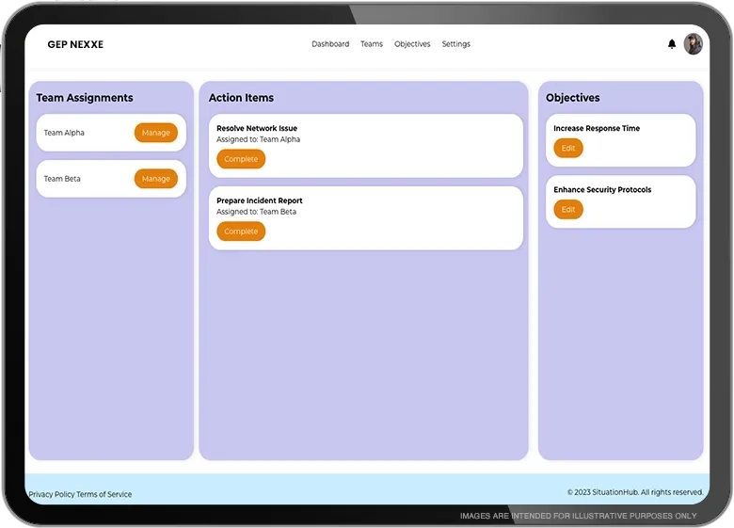Click the Objectives panel heading
This screenshot has height=528, width=734.
pyautogui.click(x=573, y=98)
